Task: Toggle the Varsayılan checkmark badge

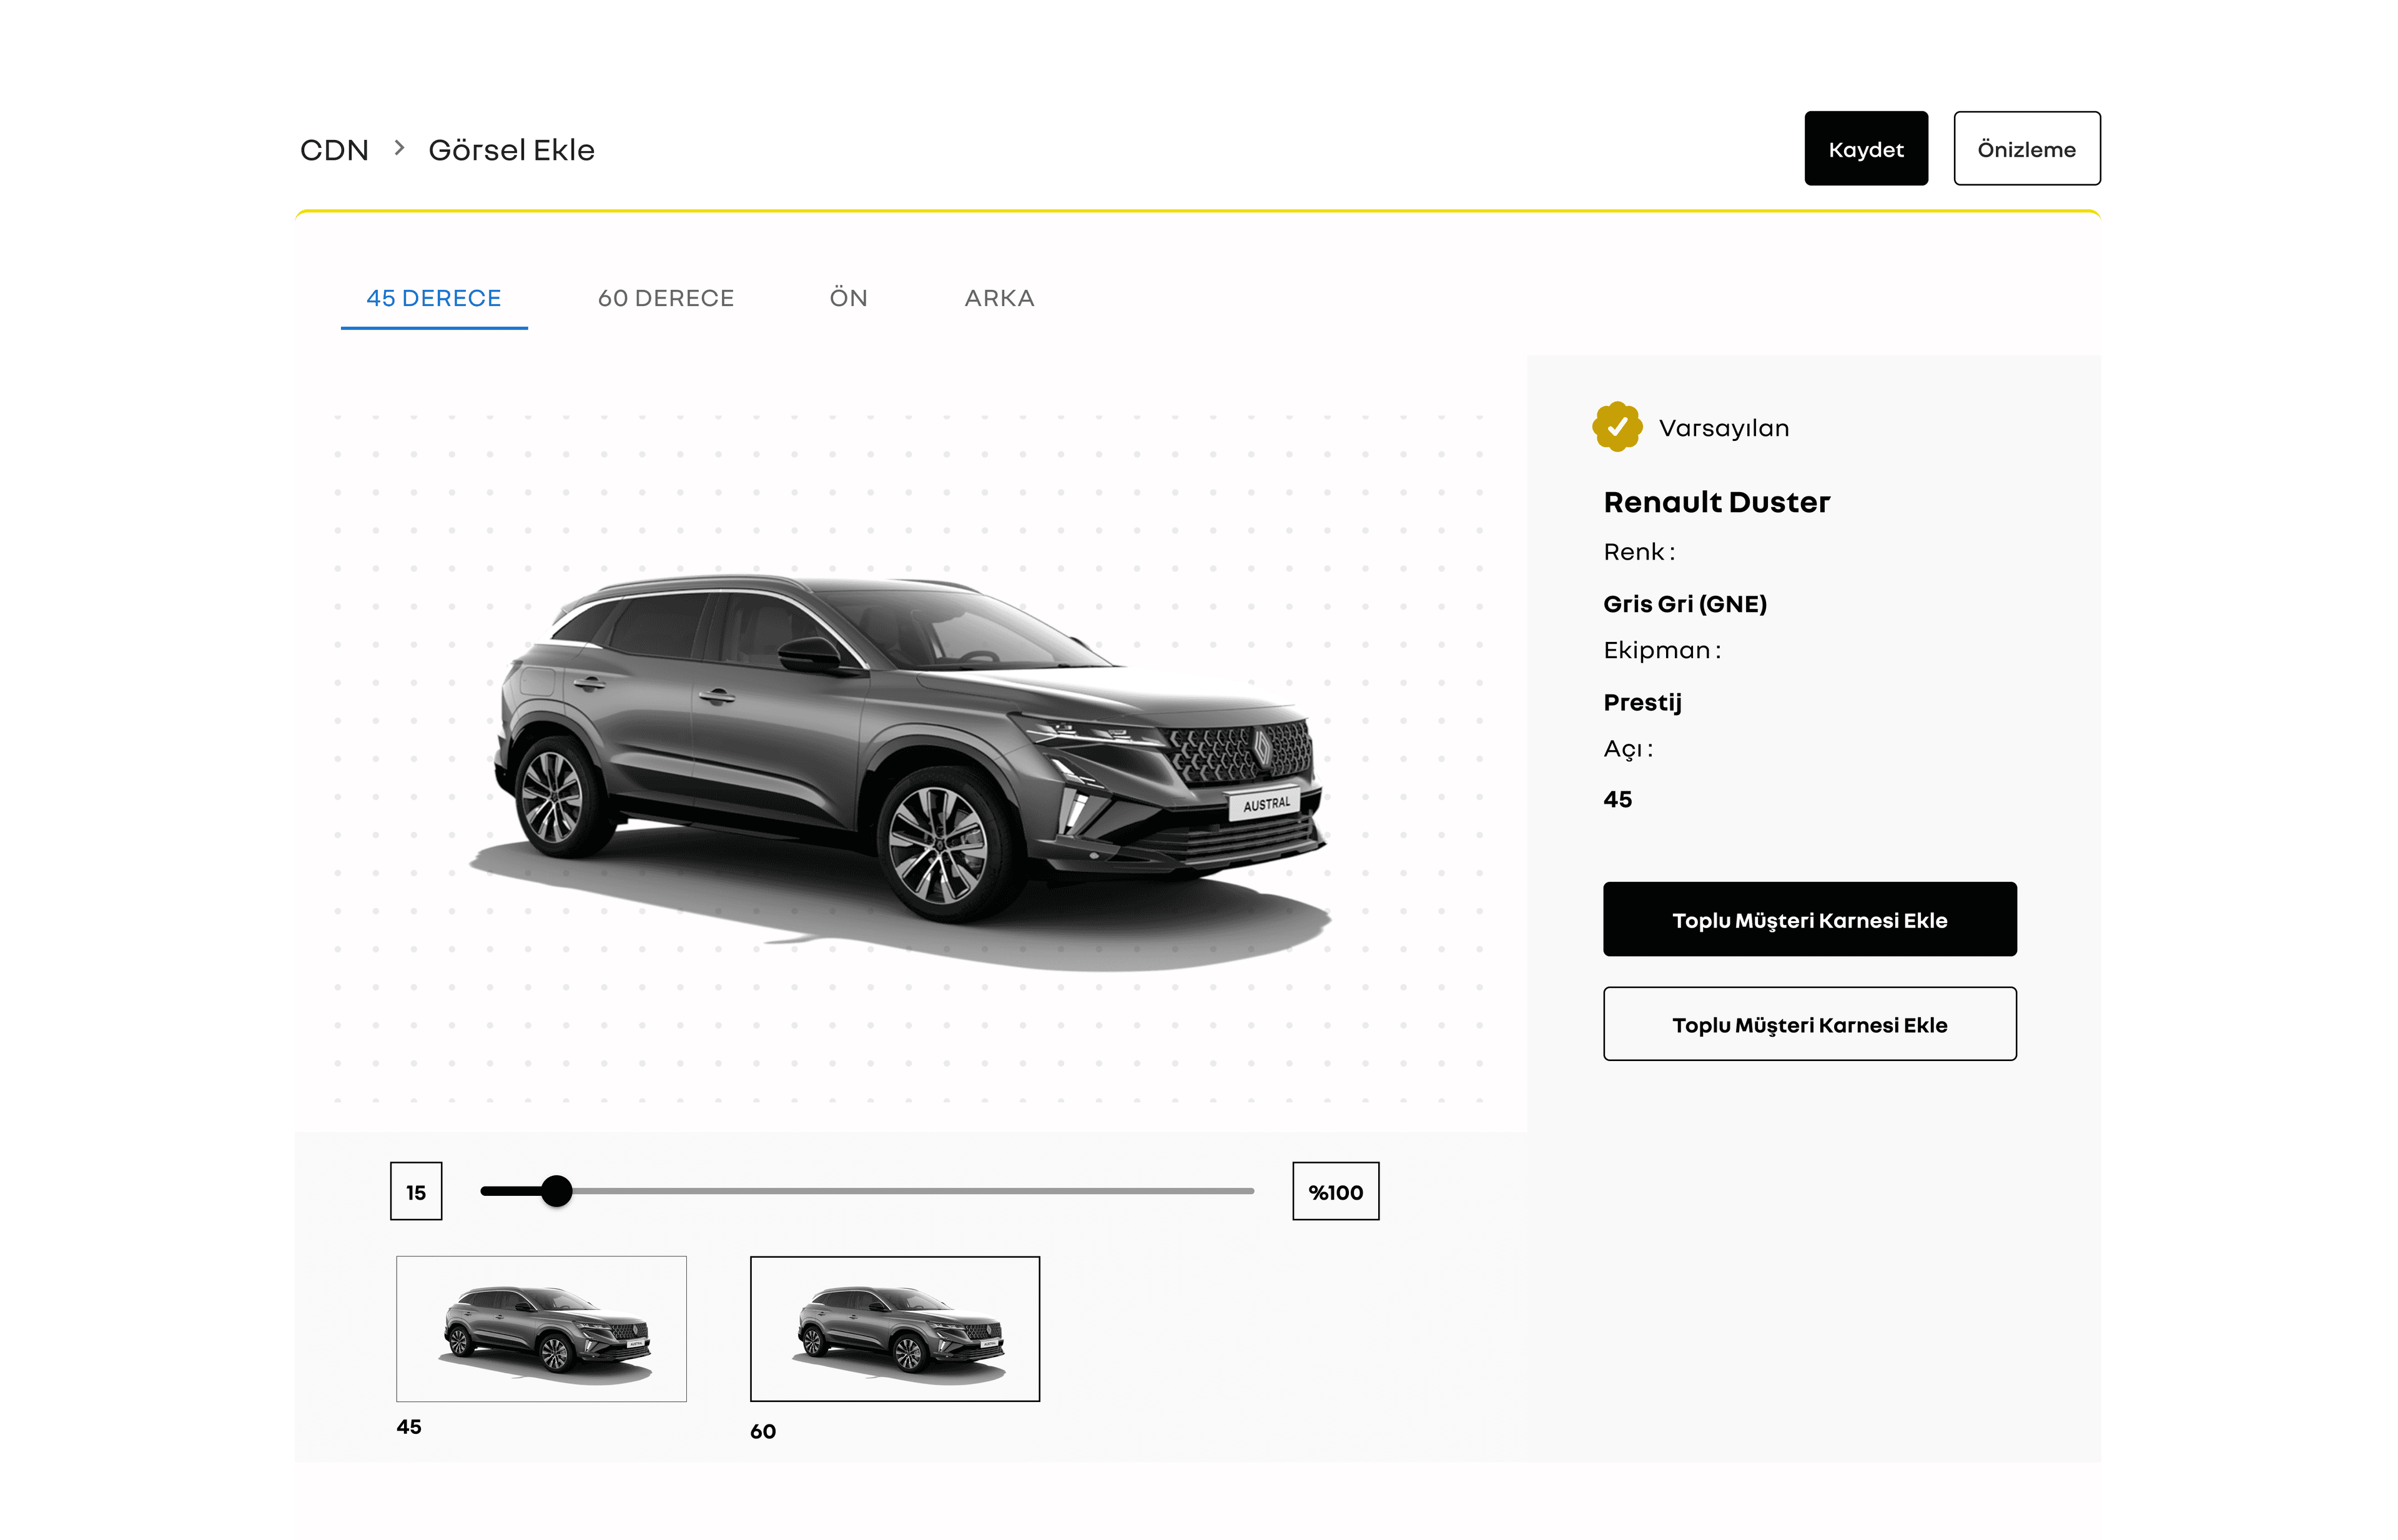Action: 1616,427
